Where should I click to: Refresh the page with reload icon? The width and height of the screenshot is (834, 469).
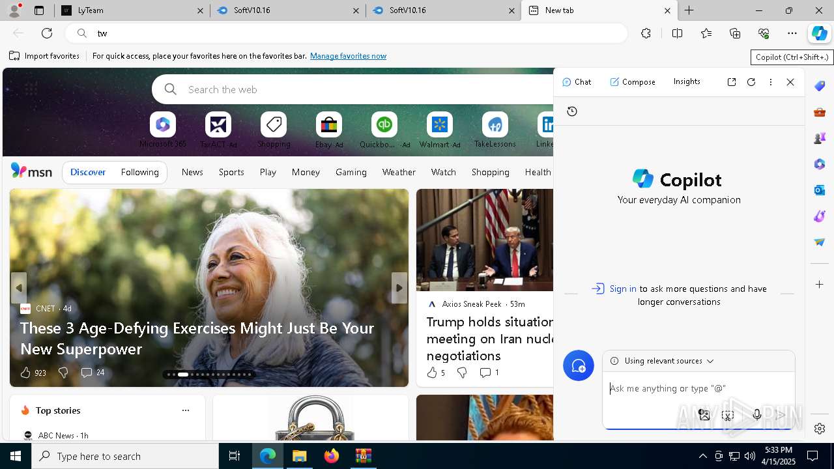click(47, 33)
